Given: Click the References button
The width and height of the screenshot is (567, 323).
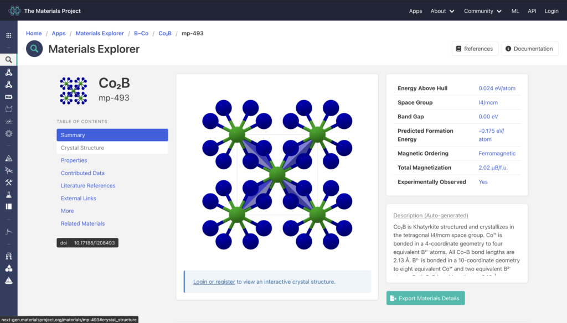Looking at the screenshot, I should click(x=475, y=49).
